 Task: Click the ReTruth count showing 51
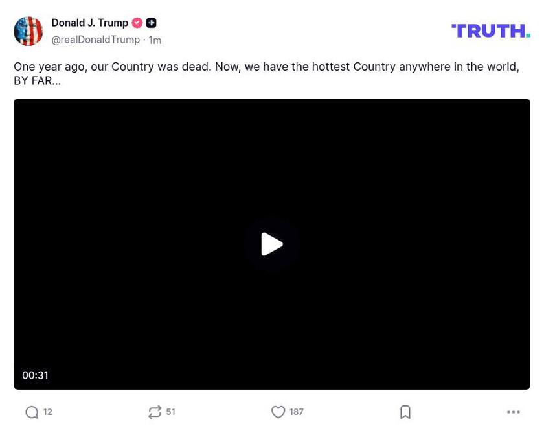[170, 412]
